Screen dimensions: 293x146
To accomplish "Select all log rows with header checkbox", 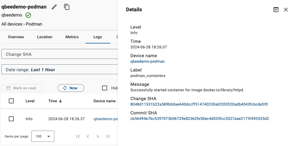I will [11, 101].
